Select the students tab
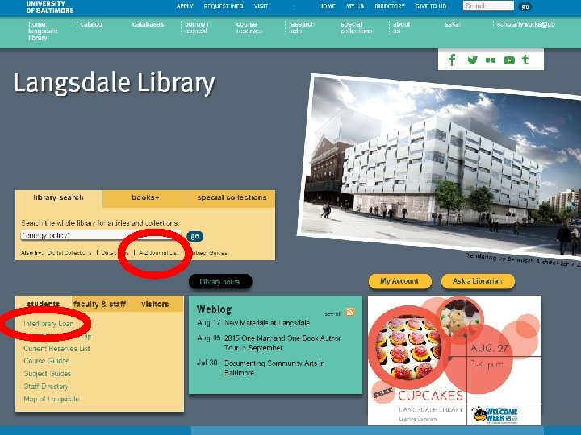 (x=44, y=304)
